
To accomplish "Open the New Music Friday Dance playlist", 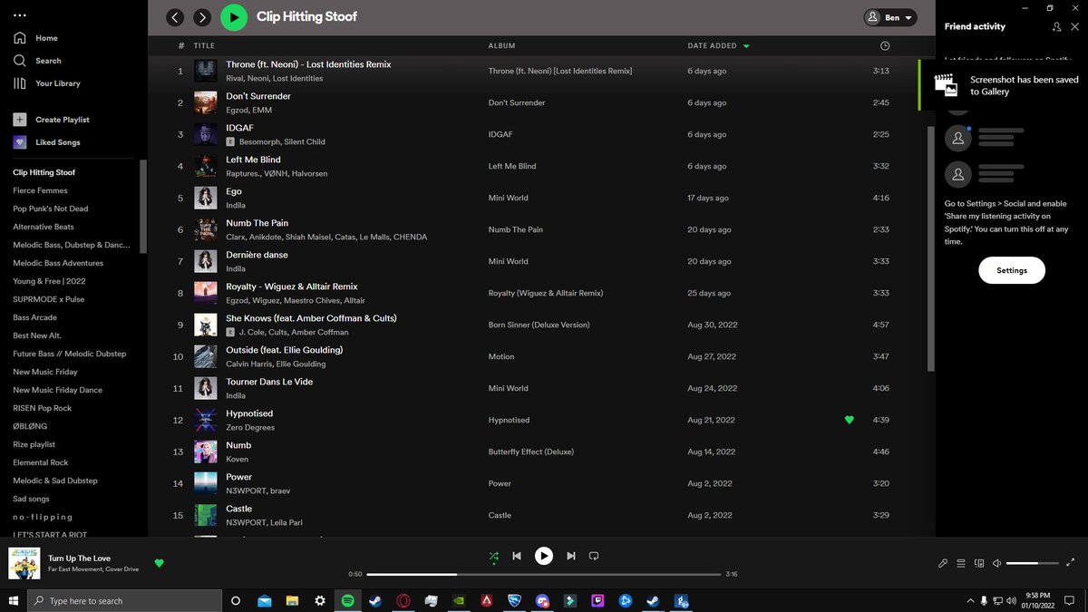I will coord(58,390).
